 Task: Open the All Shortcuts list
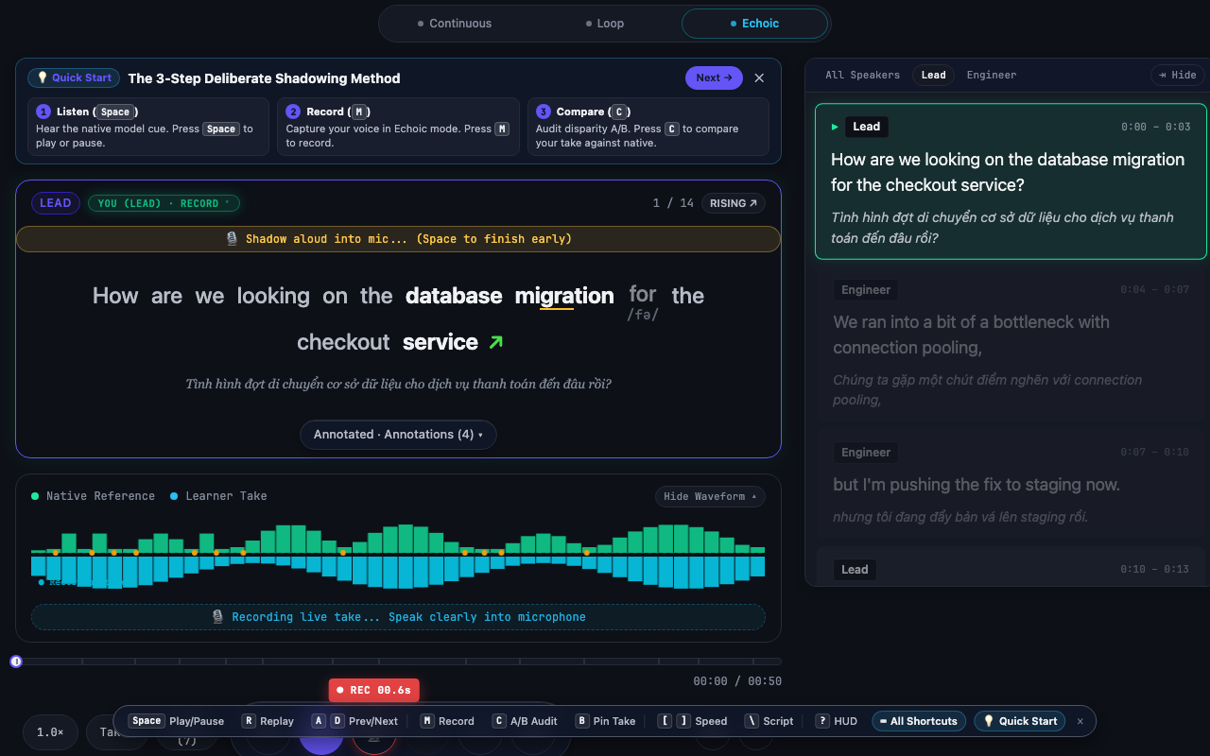919,721
